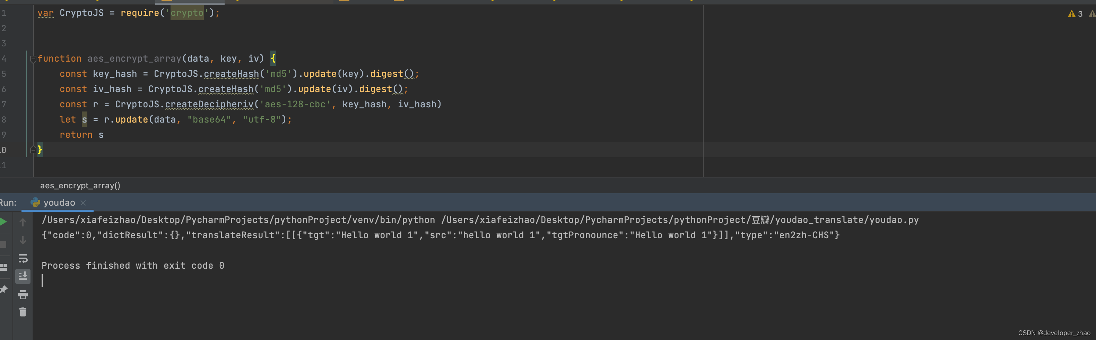Click 'Process finished with exit code 0' line

133,266
